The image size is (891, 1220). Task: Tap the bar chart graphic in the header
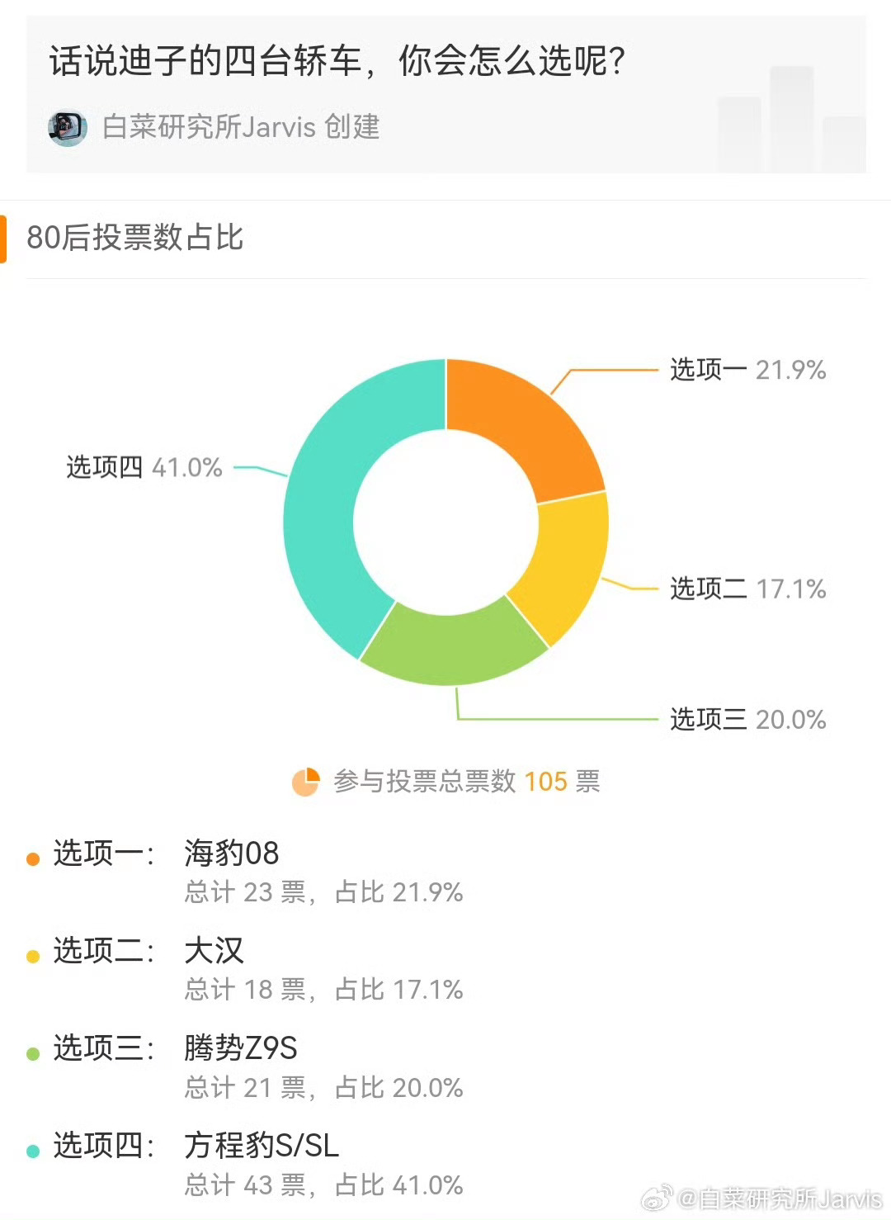(x=790, y=119)
